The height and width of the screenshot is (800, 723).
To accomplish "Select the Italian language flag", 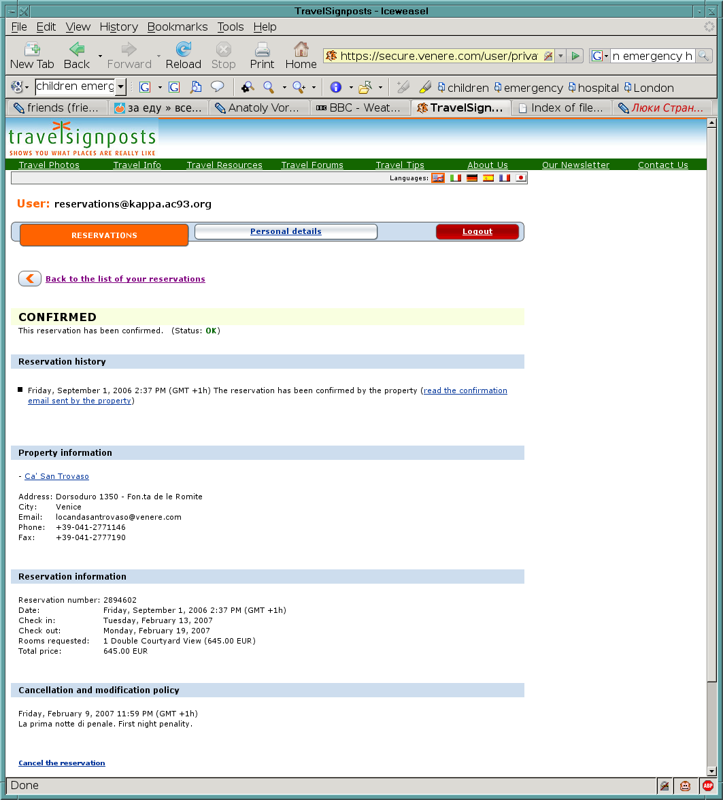I will click(x=456, y=178).
